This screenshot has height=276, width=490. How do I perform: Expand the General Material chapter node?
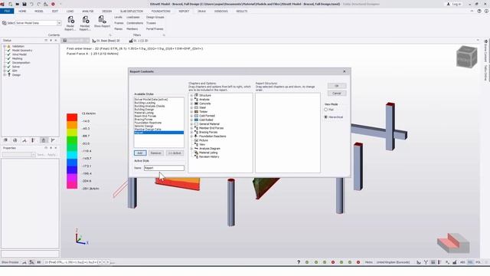pos(191,124)
